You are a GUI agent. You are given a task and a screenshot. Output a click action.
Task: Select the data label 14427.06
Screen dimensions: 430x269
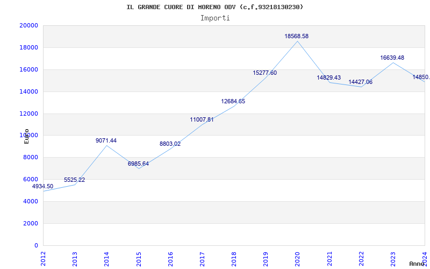(360, 82)
